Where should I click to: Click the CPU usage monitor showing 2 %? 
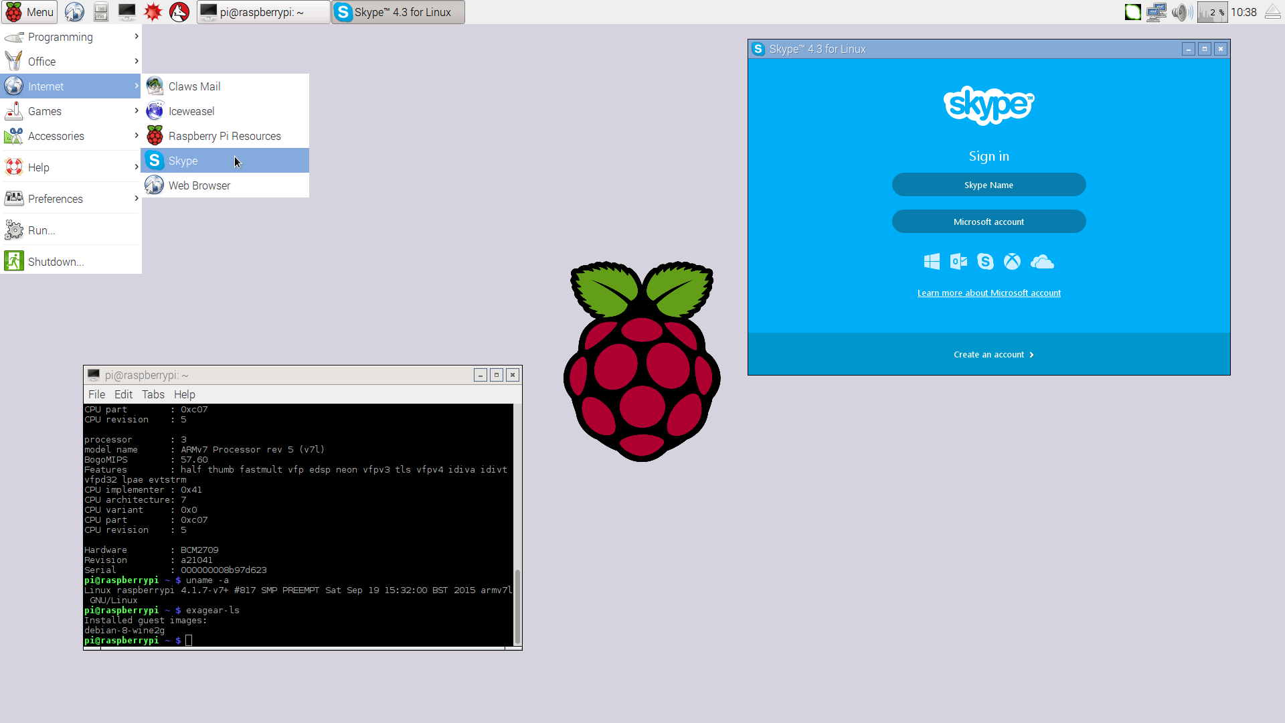pos(1212,12)
